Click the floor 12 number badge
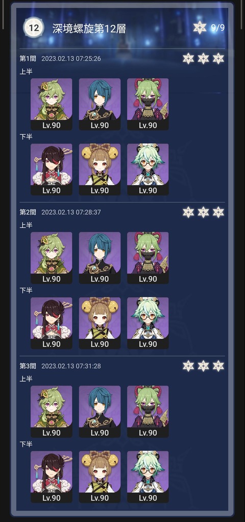 click(34, 28)
